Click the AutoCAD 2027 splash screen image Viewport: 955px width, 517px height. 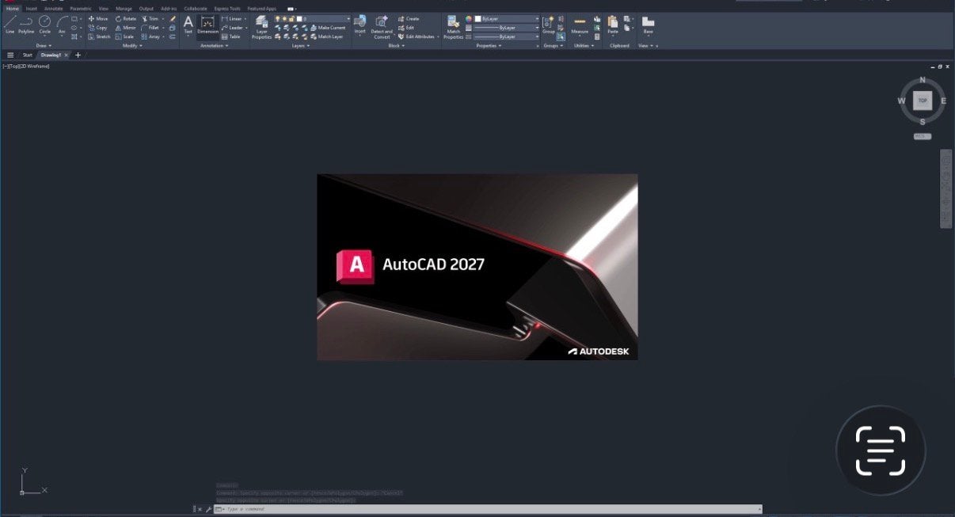pos(477,267)
